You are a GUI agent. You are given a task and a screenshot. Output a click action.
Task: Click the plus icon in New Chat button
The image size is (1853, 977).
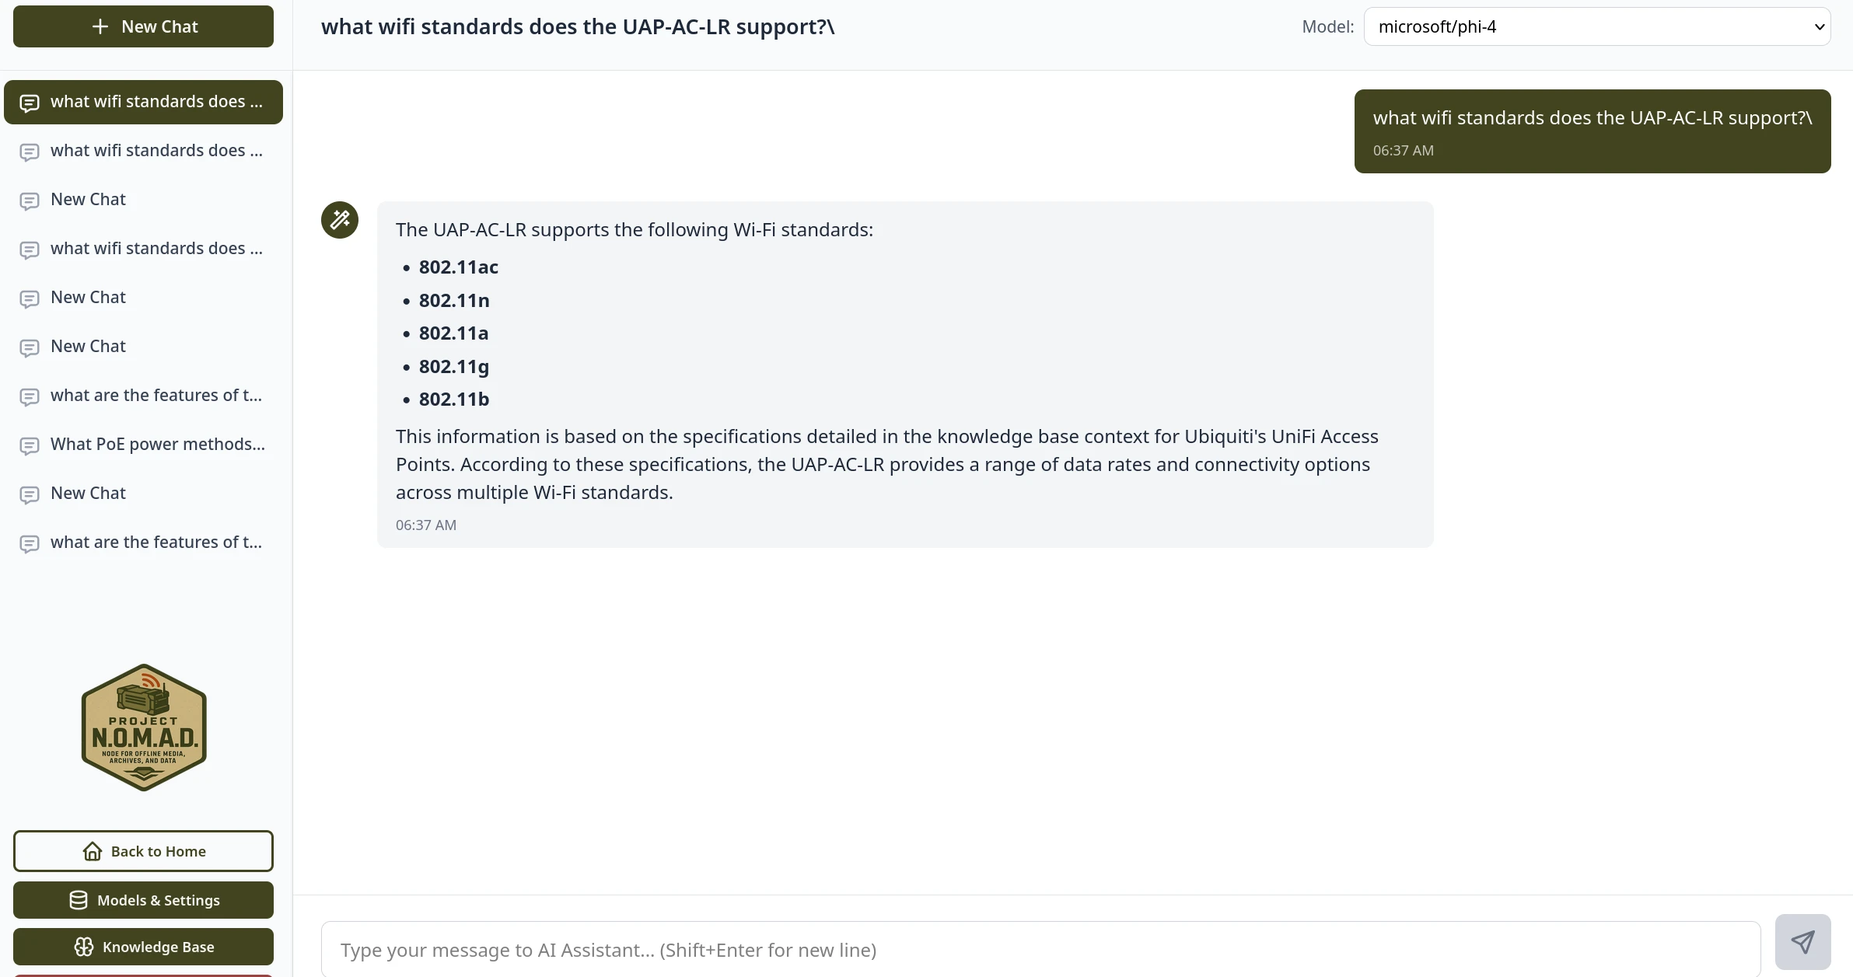100,26
